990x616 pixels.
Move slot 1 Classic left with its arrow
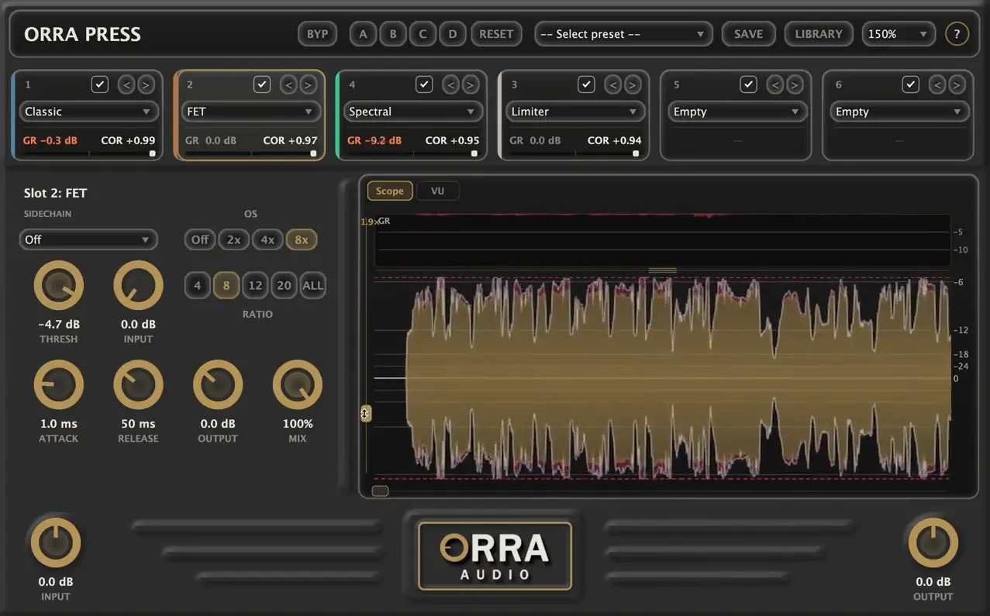(x=126, y=84)
